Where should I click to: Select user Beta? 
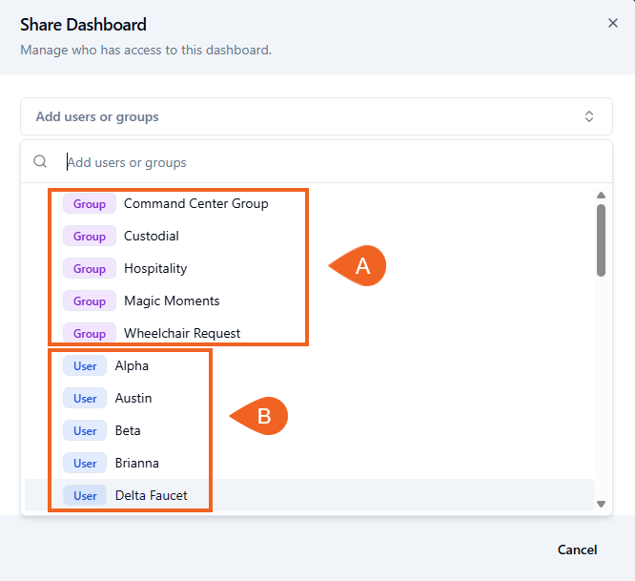pyautogui.click(x=310, y=430)
